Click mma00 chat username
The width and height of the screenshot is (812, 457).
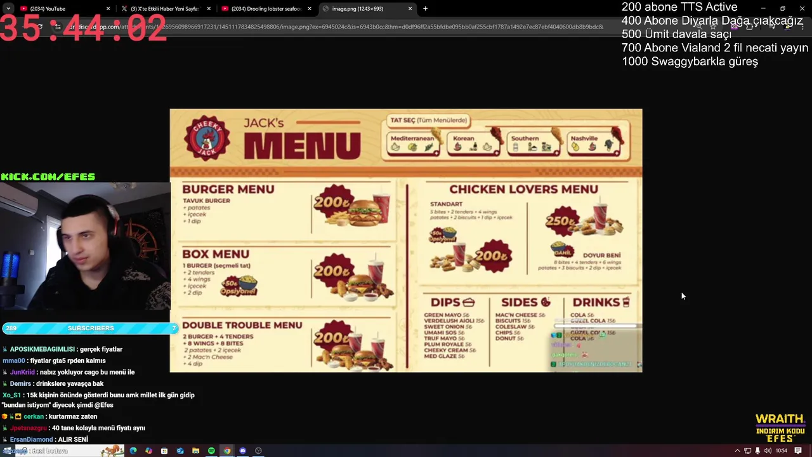[13, 361]
